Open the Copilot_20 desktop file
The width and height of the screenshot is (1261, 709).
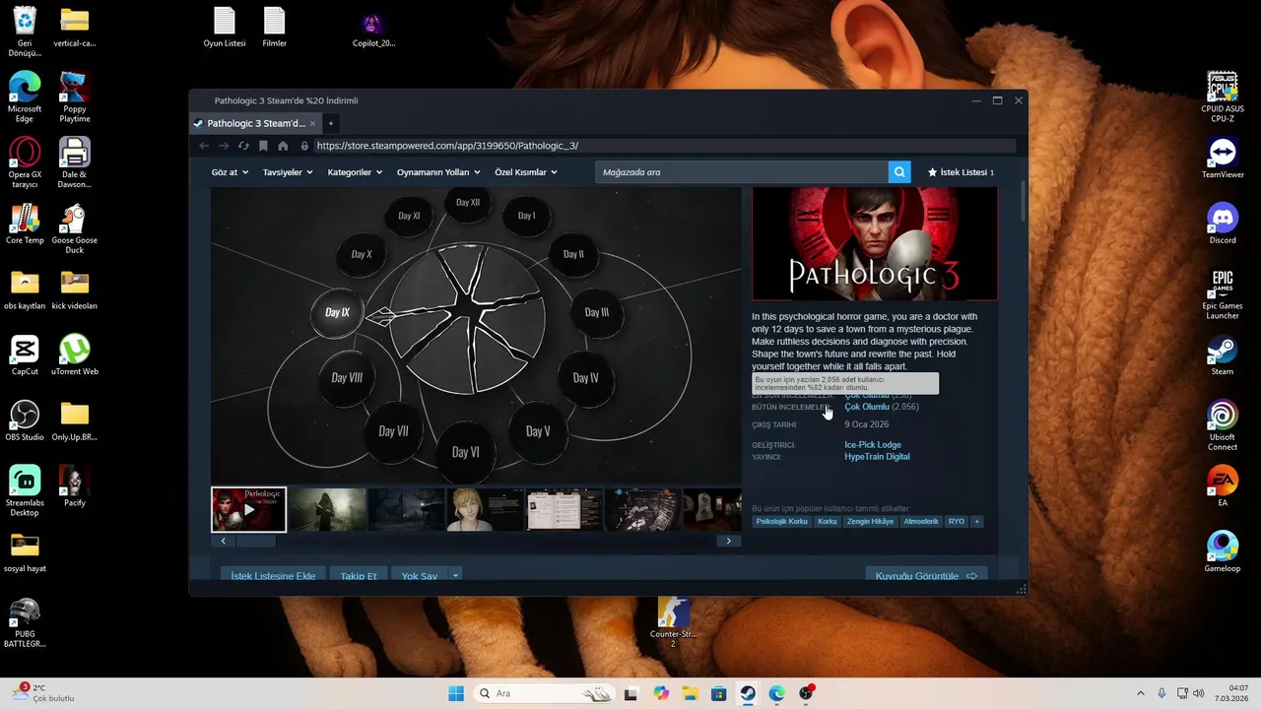[x=373, y=27]
